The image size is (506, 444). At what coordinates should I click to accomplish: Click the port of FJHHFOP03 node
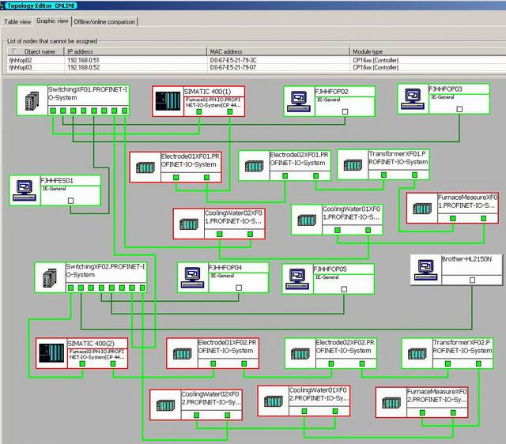coord(459,109)
